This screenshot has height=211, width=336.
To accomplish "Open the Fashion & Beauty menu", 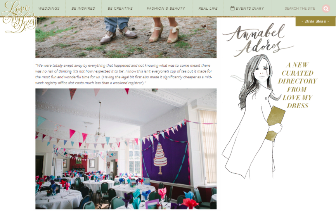I will click(166, 9).
